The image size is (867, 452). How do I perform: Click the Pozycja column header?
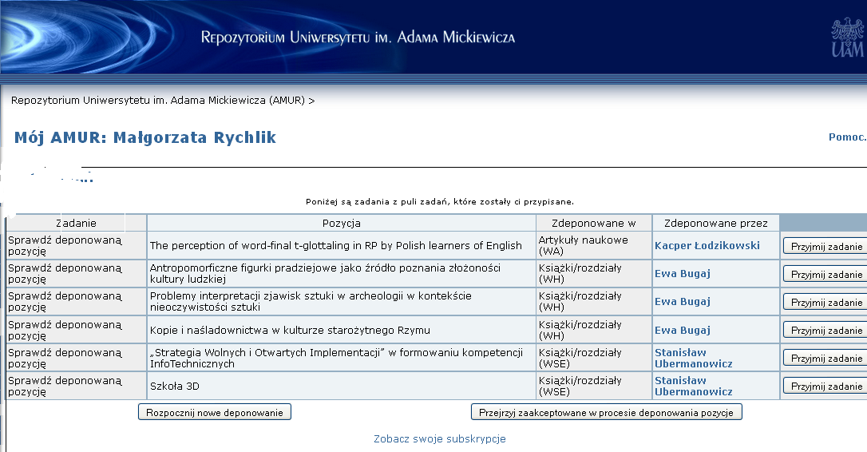[341, 223]
